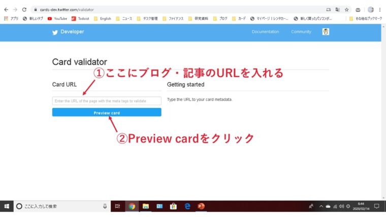The width and height of the screenshot is (386, 217).
Task: Open the Windows Start menu
Action: [7, 206]
